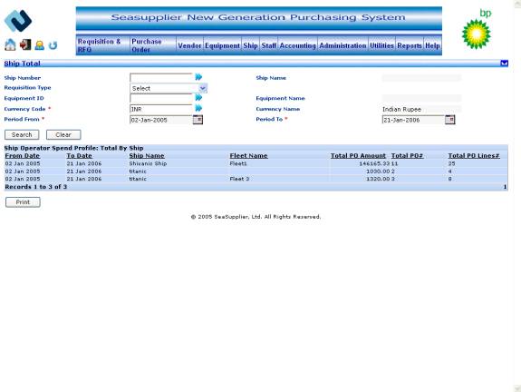The image size is (521, 392).
Task: Click the Period From date field
Action: (160, 120)
